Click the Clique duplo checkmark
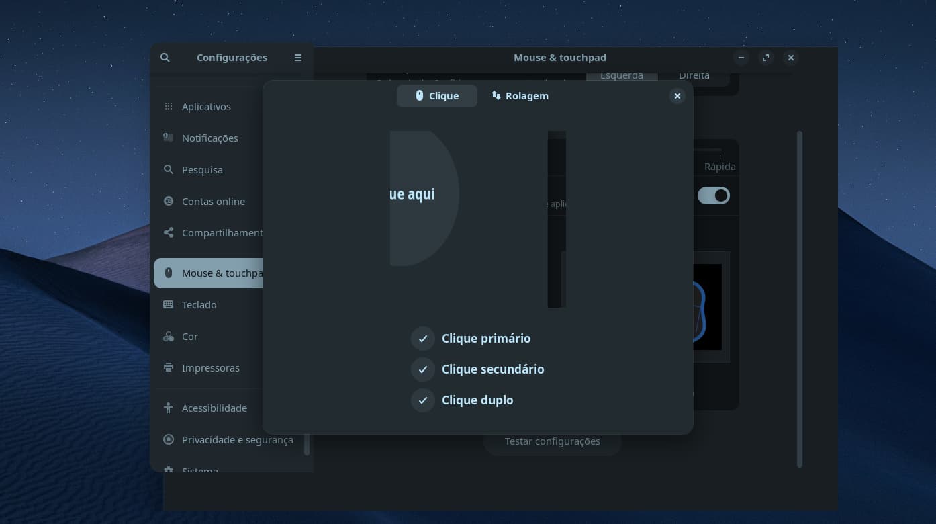 pos(423,400)
